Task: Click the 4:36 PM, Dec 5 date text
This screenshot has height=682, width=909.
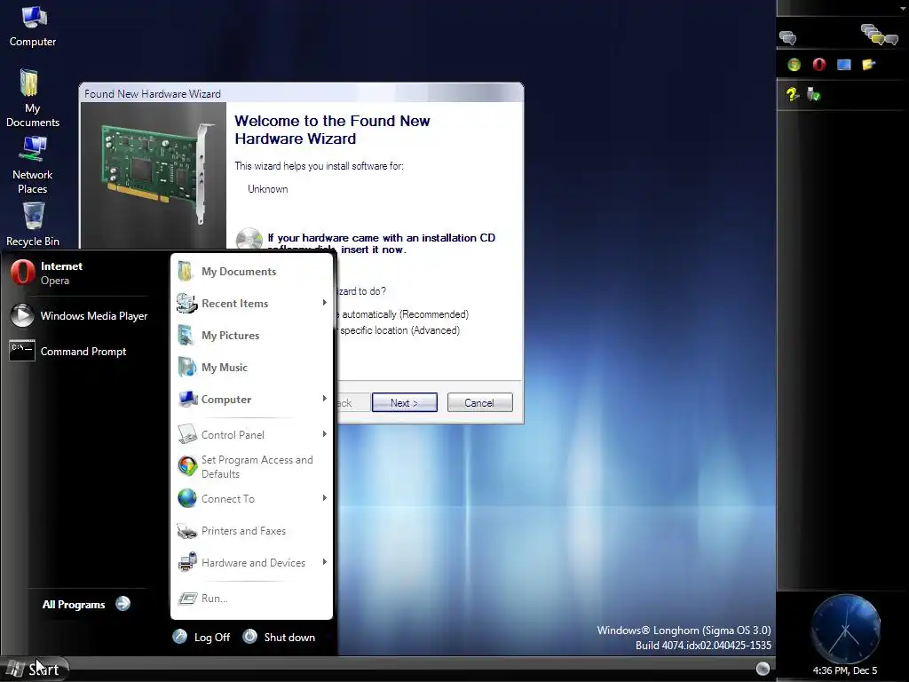Action: [x=845, y=671]
